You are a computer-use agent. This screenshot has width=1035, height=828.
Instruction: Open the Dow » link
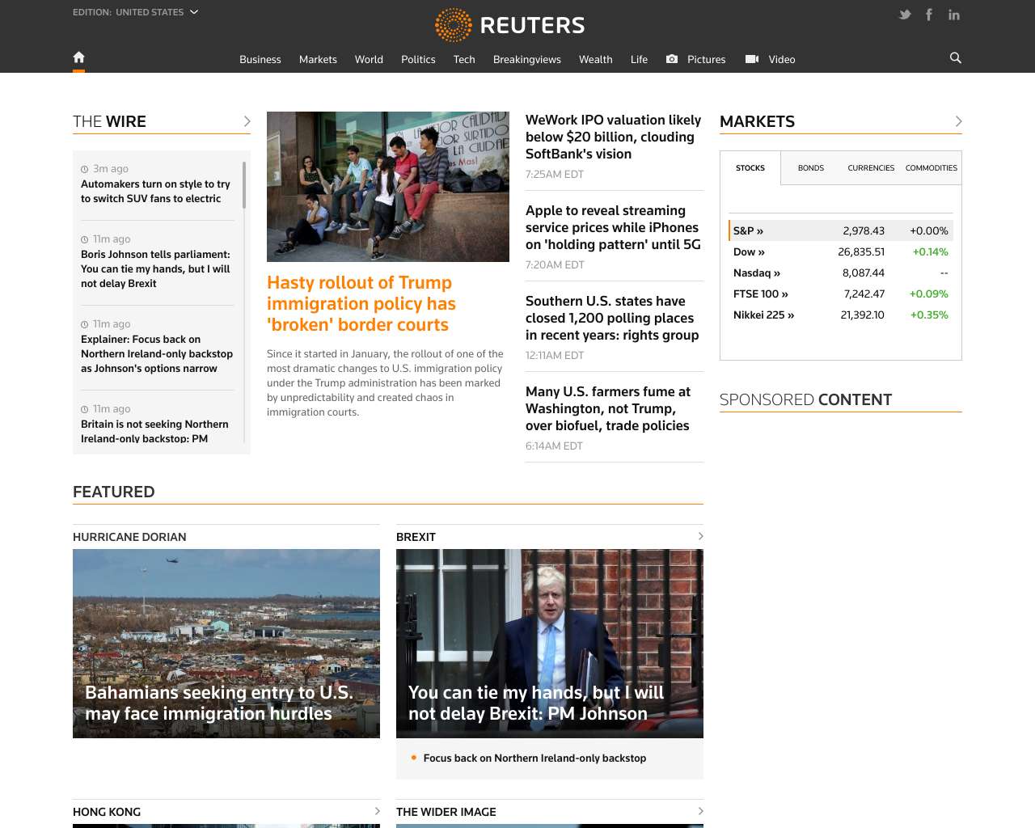(749, 251)
